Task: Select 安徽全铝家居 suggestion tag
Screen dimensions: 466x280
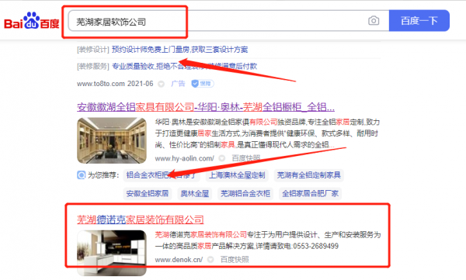Action: (147, 194)
